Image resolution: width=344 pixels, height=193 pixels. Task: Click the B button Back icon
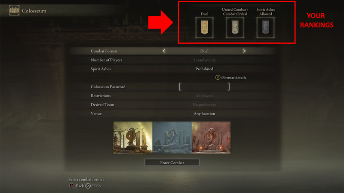pyautogui.click(x=71, y=186)
